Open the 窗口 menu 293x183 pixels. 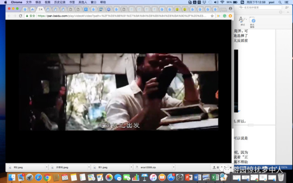pyautogui.click(x=93, y=2)
